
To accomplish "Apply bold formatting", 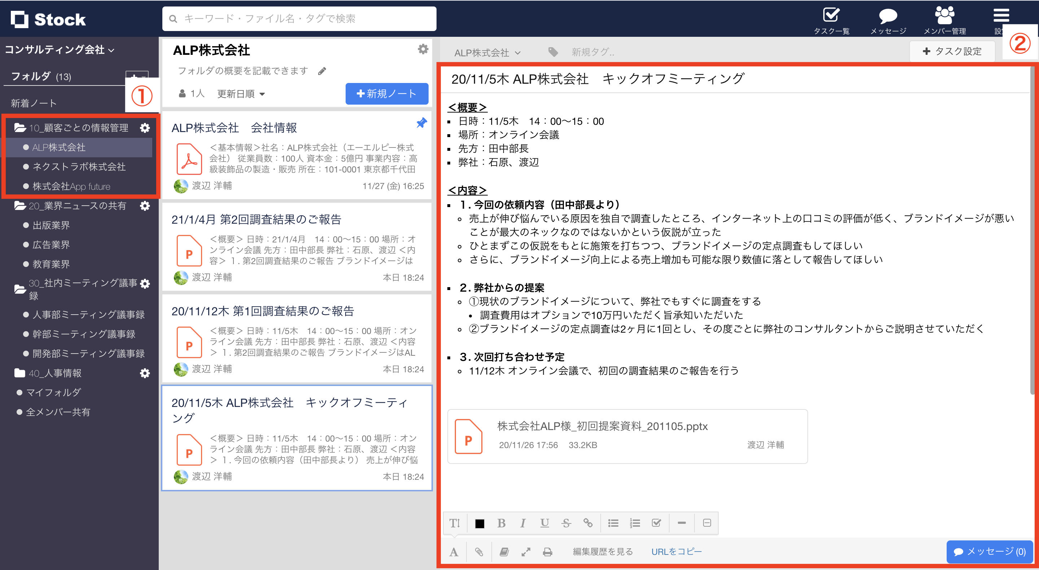I will 501,523.
